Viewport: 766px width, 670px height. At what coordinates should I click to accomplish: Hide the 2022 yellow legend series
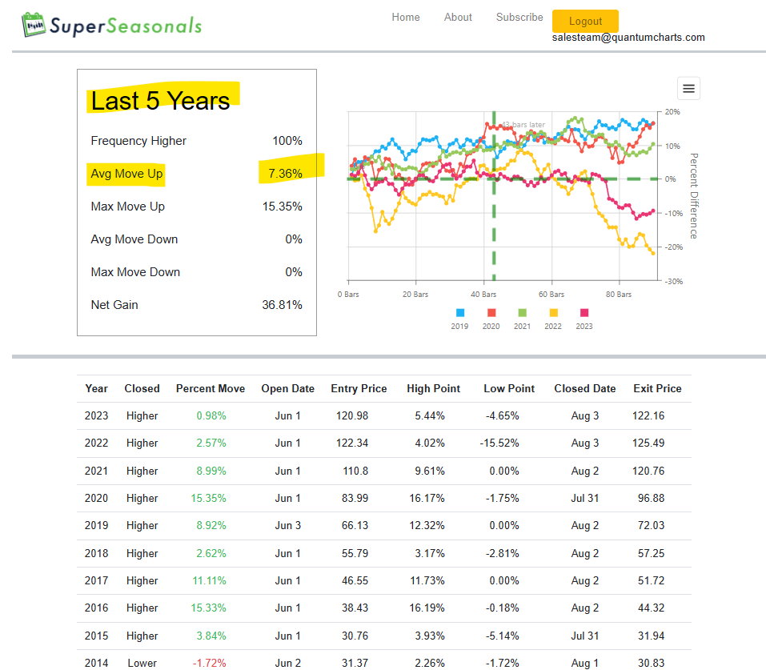pyautogui.click(x=553, y=318)
